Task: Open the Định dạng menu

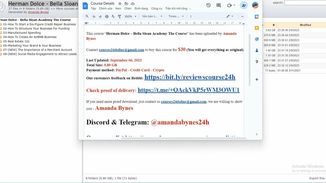Action: (141, 9)
